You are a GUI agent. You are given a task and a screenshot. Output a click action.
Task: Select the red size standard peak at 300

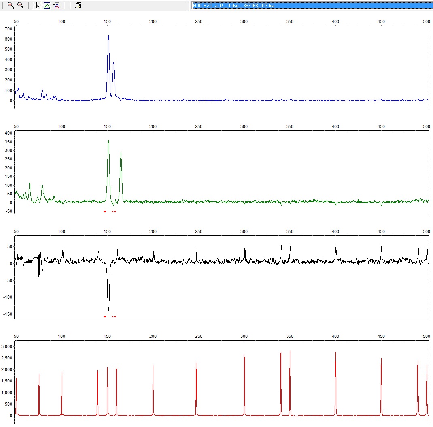click(244, 355)
